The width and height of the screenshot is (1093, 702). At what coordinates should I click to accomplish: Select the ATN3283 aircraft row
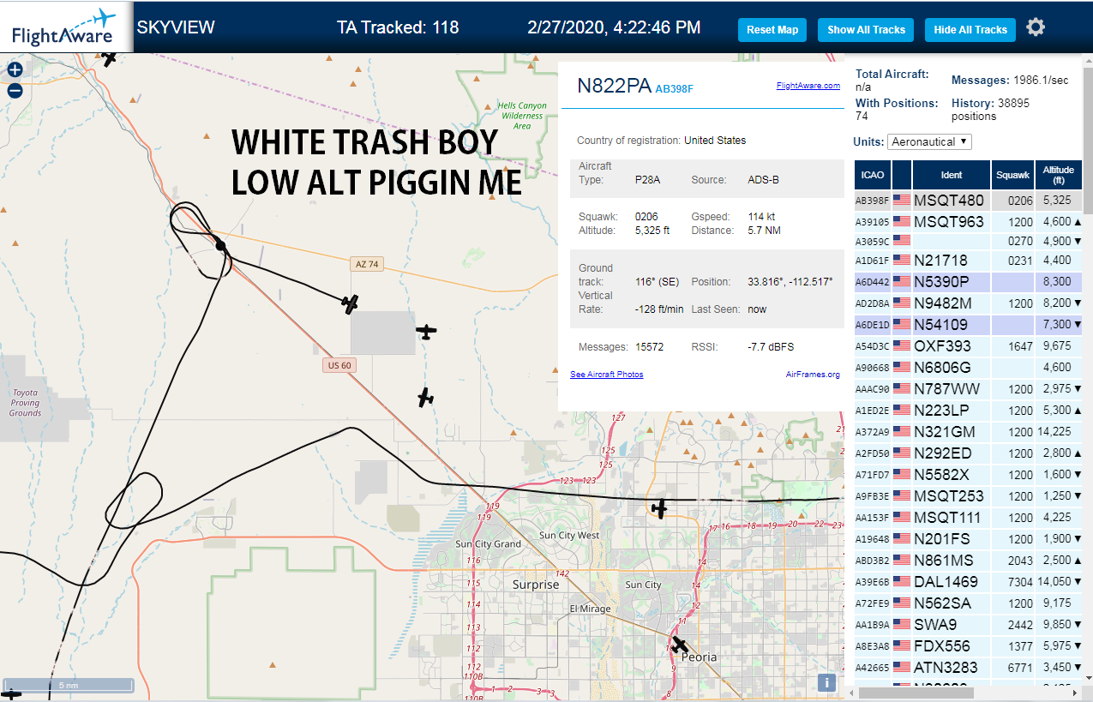(969, 668)
